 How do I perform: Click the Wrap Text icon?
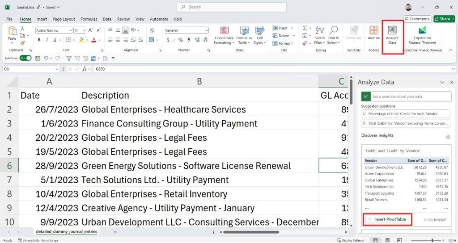[x=152, y=30]
